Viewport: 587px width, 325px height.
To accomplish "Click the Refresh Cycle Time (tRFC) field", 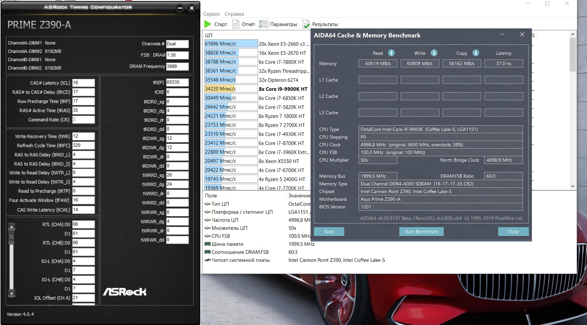I will pos(83,145).
